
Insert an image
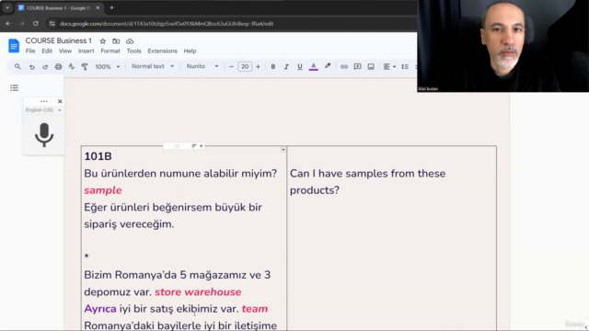pyautogui.click(x=371, y=66)
